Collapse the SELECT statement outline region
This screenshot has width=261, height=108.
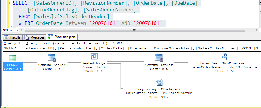click(11, 3)
